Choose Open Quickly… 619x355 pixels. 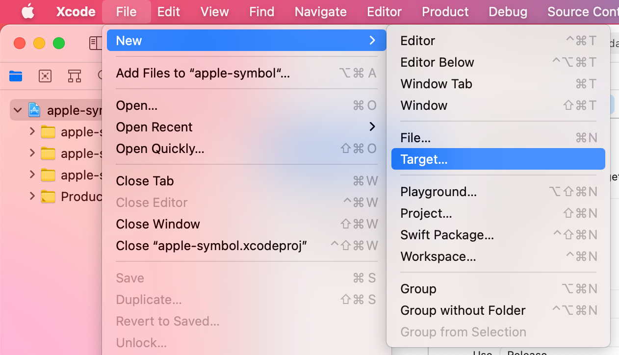click(247, 149)
